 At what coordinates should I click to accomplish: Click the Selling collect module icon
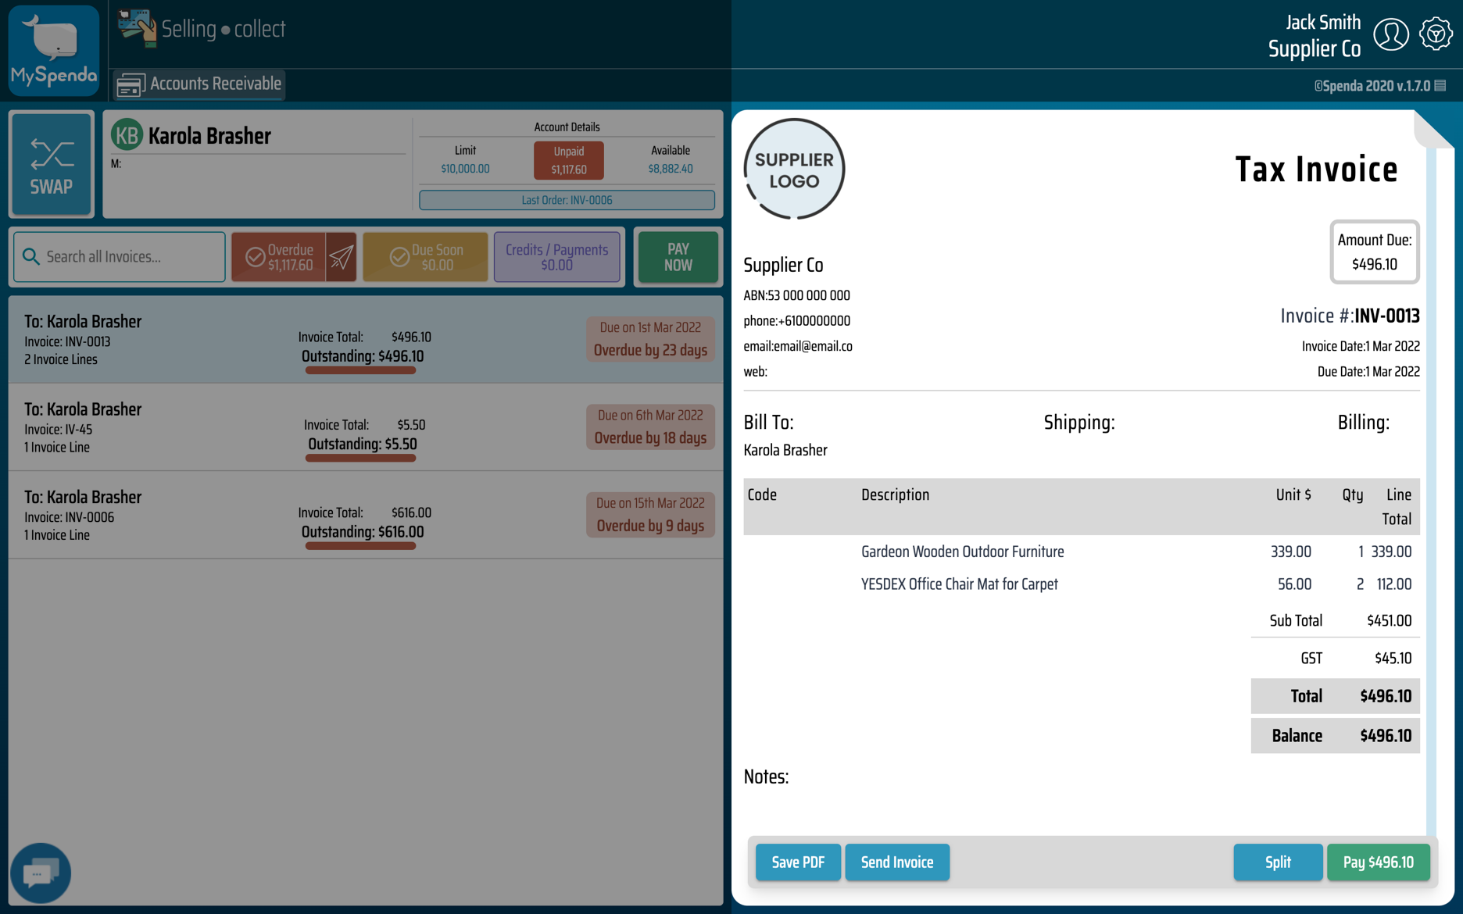[x=137, y=29]
